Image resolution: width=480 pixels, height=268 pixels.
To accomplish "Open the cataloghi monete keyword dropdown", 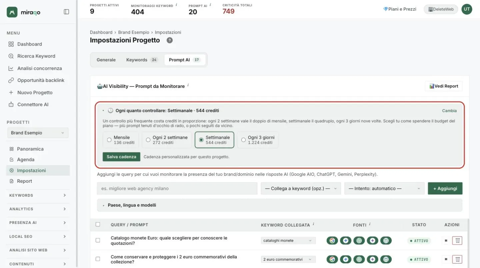I will (288, 240).
